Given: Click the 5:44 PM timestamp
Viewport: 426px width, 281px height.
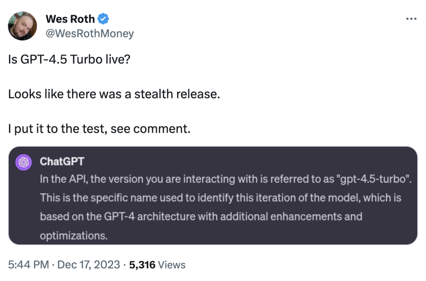Looking at the screenshot, I should pos(28,265).
